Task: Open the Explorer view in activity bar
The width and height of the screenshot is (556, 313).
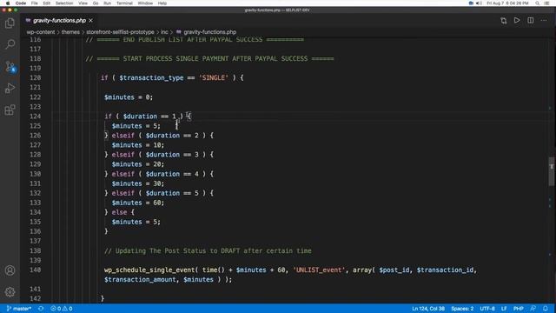Action: 10,23
